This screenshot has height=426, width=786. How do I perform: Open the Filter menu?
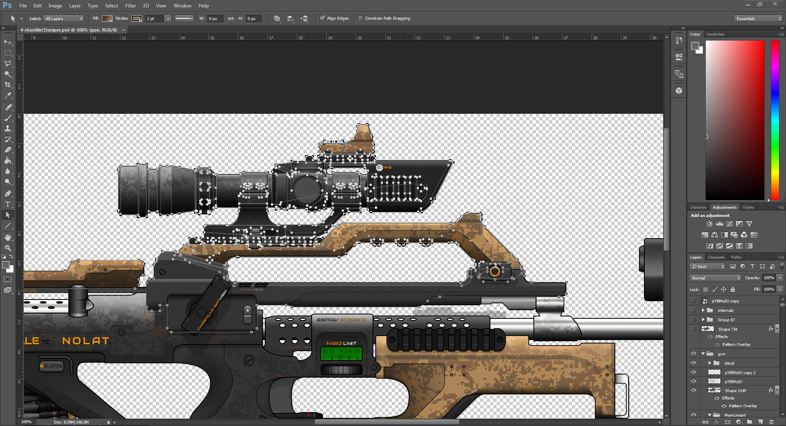(x=130, y=6)
